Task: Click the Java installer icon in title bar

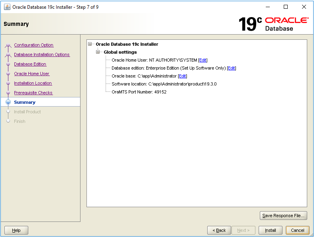Action: pyautogui.click(x=7, y=7)
